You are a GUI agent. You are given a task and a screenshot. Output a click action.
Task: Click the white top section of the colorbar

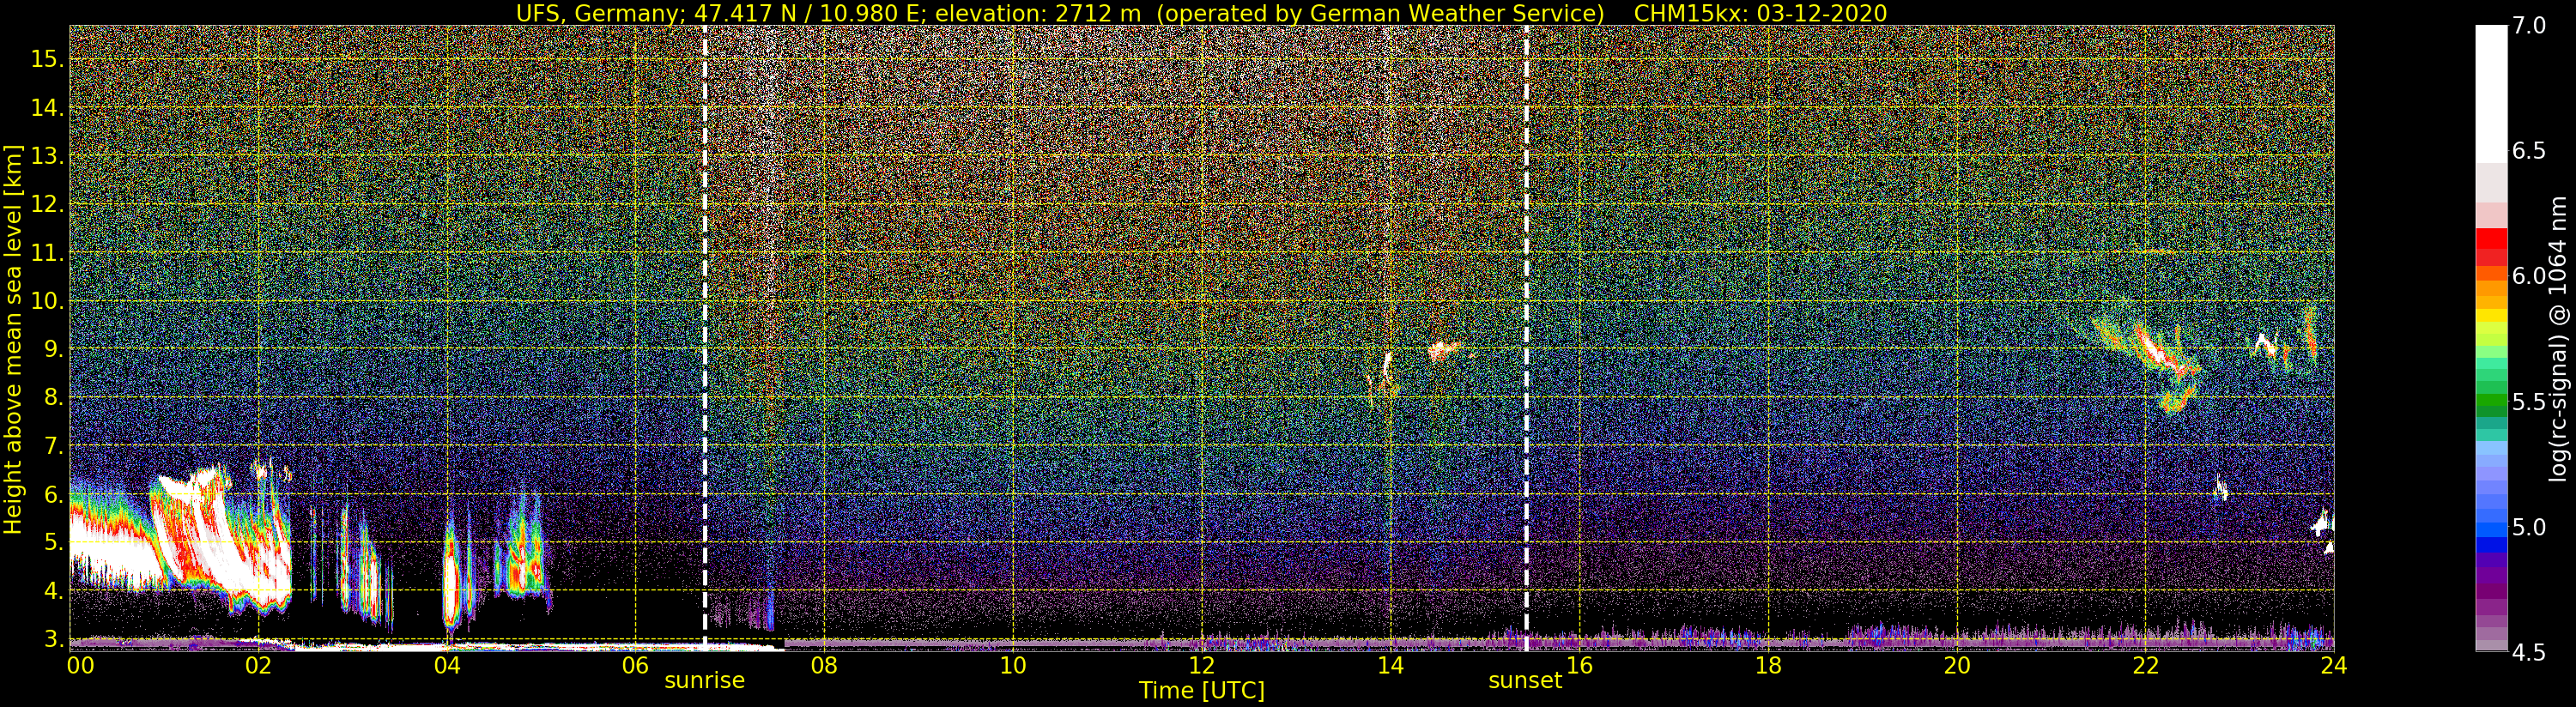pos(2491,95)
